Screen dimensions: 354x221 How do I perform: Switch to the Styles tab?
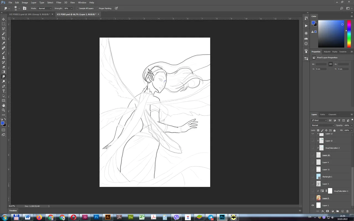coord(335,52)
